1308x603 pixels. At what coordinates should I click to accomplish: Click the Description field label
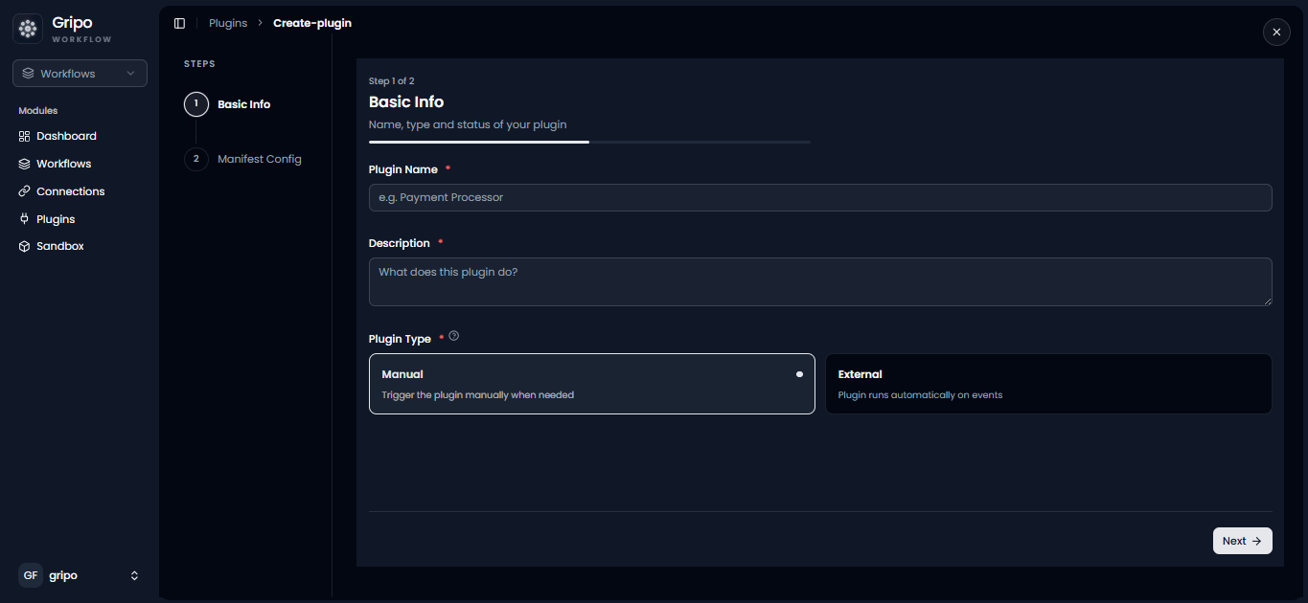coord(400,243)
